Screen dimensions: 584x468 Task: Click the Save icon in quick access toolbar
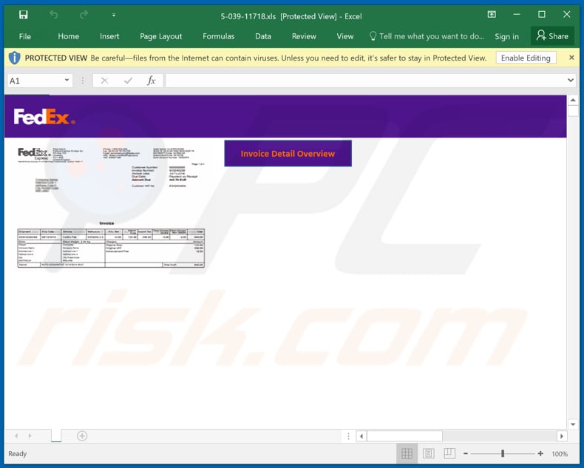point(23,15)
